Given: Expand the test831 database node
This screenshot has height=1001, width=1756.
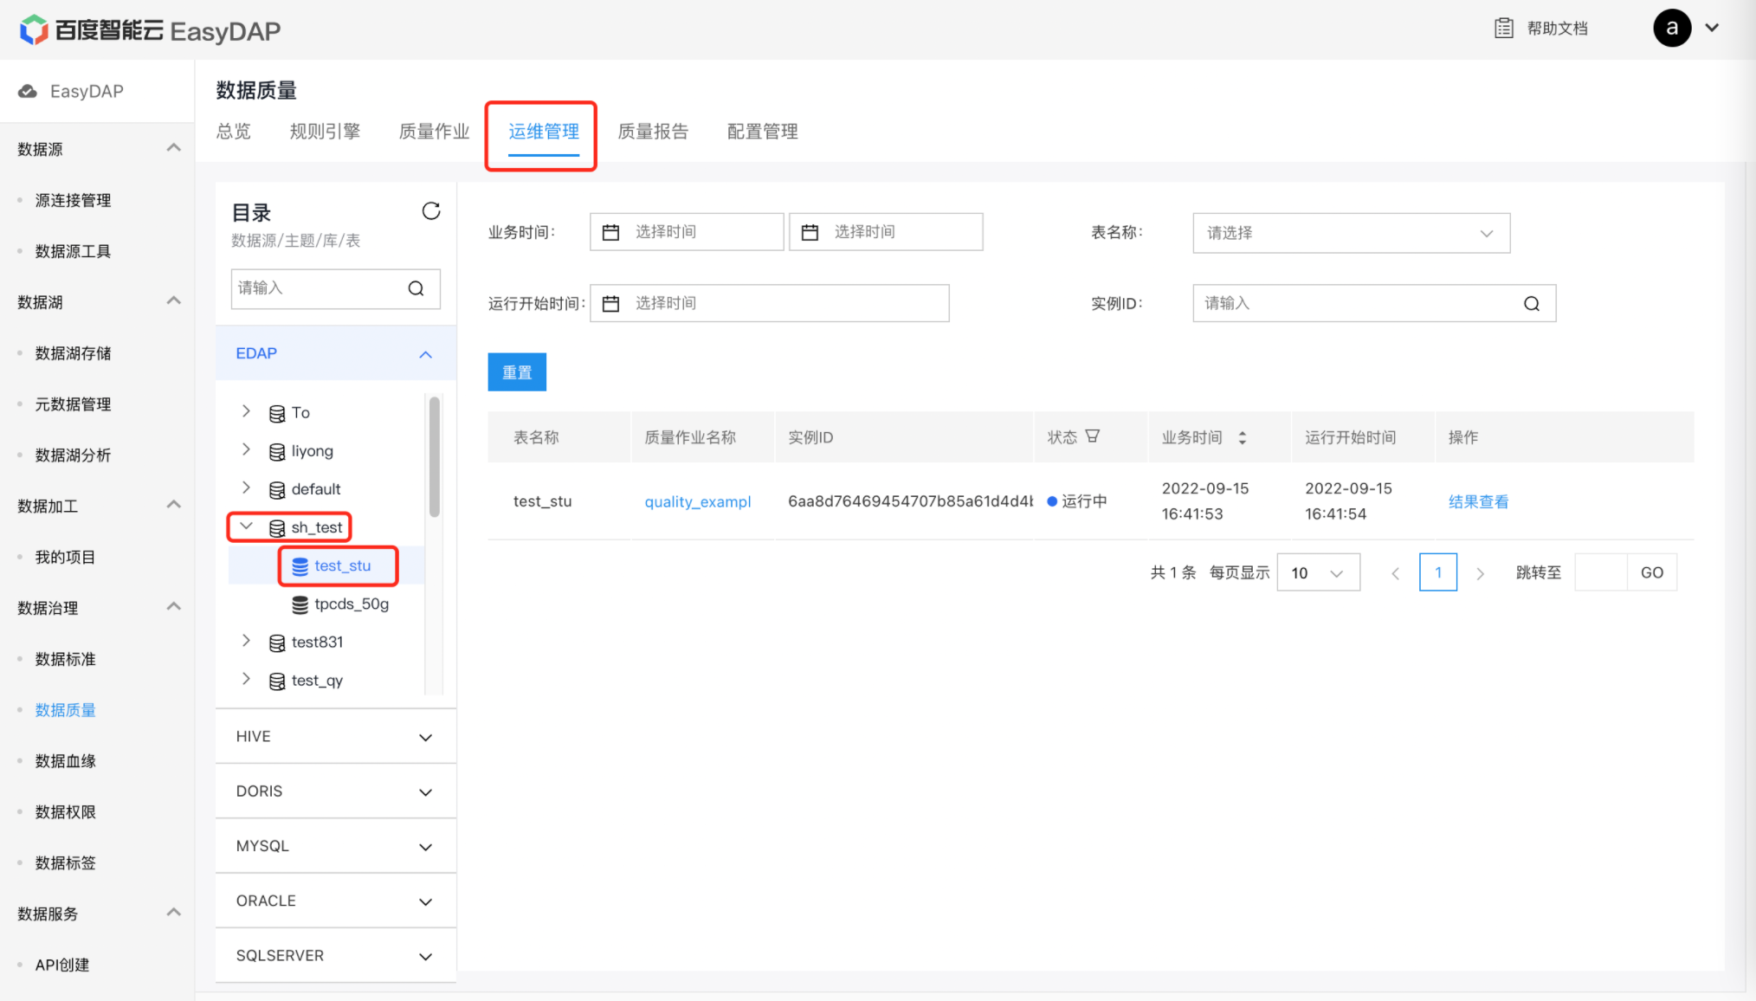Looking at the screenshot, I should tap(246, 641).
